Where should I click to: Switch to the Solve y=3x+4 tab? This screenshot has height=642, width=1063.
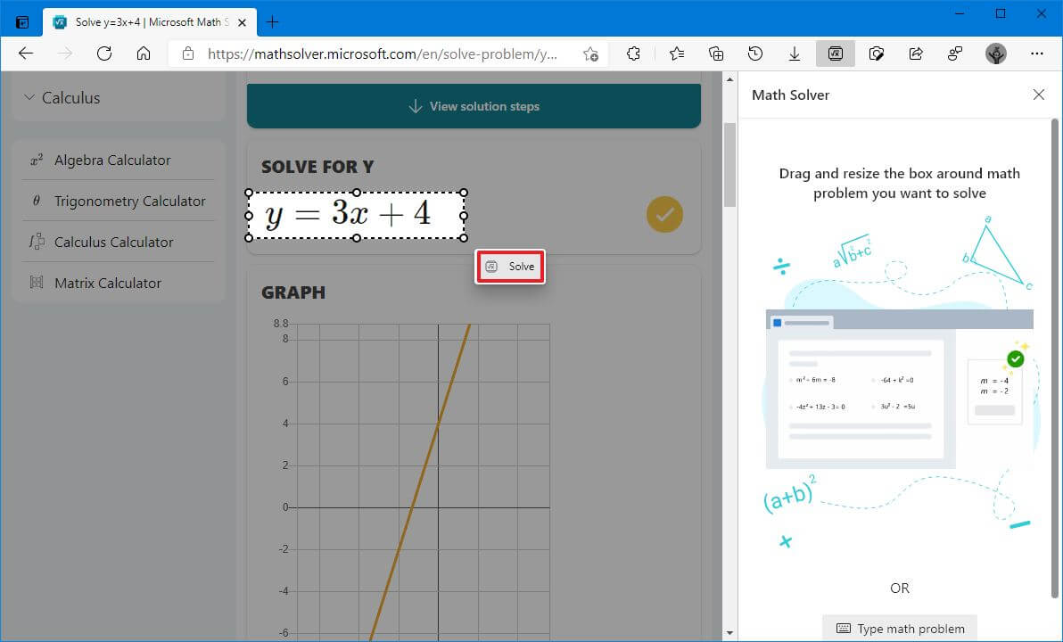coord(143,21)
